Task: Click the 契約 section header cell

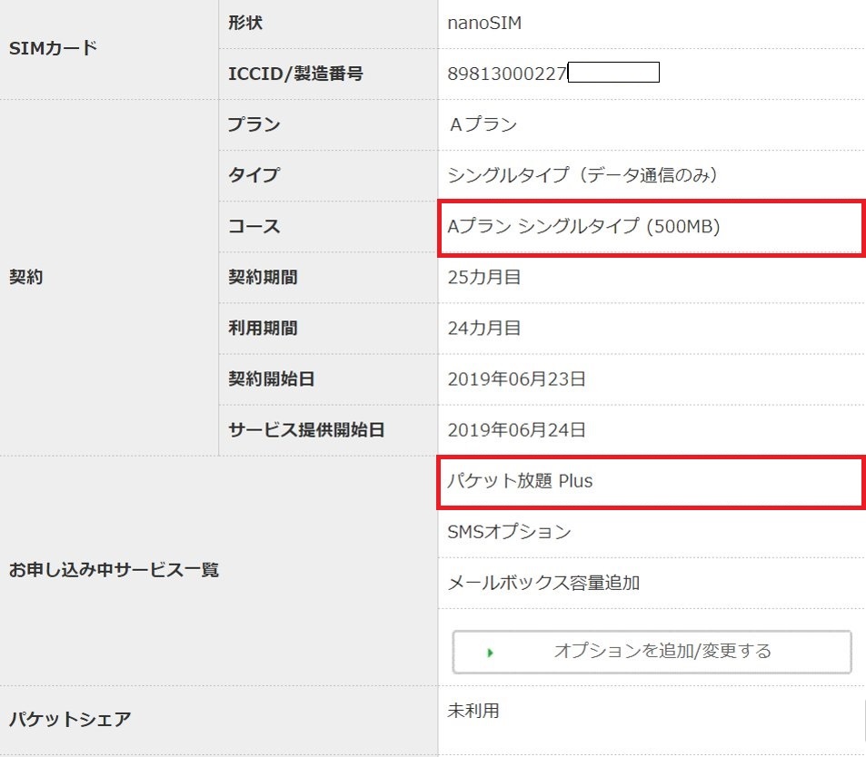Action: coord(26,278)
